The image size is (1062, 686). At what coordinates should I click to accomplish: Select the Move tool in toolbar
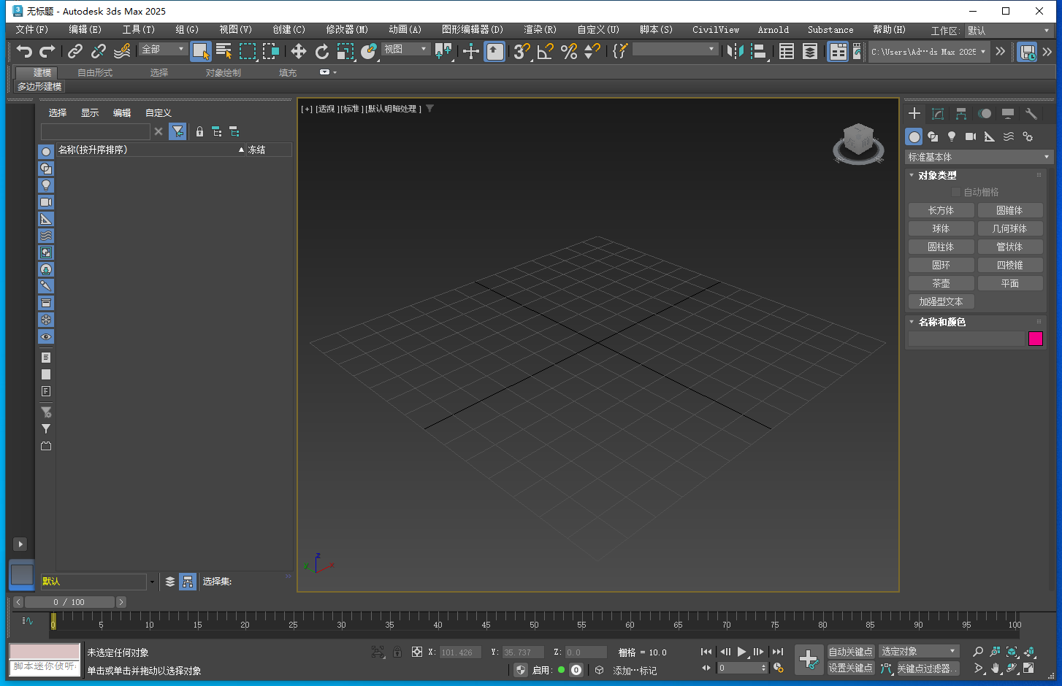click(299, 51)
